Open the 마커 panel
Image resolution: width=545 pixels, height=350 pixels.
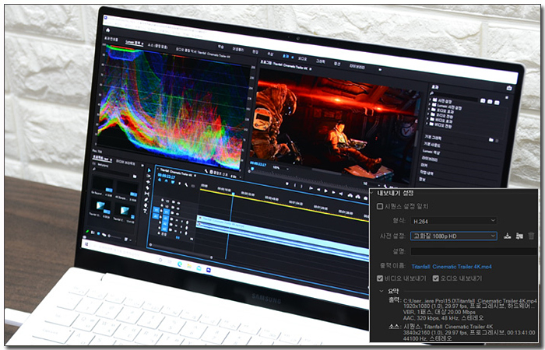click(x=424, y=165)
